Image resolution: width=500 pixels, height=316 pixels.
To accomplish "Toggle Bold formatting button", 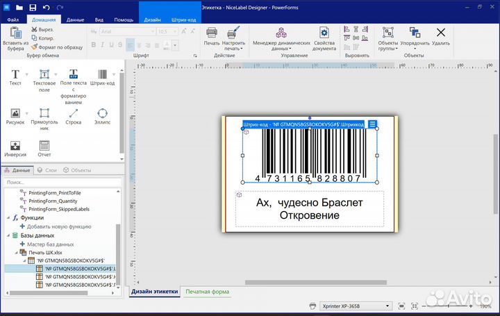I will point(94,45).
